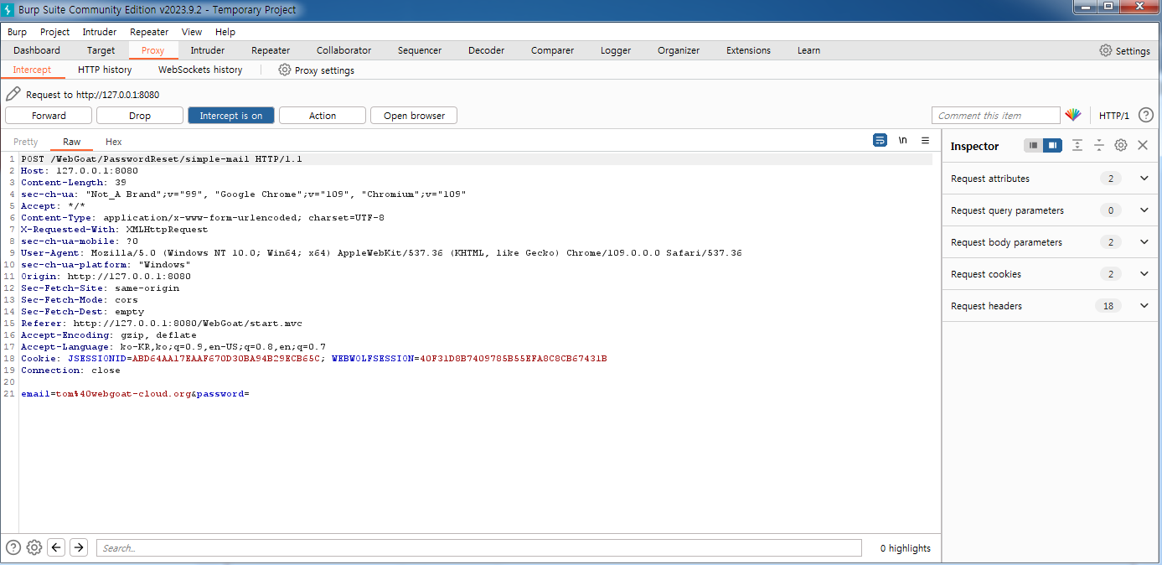Toggle show non-printable characters \n
This screenshot has height=565, width=1162.
click(902, 140)
